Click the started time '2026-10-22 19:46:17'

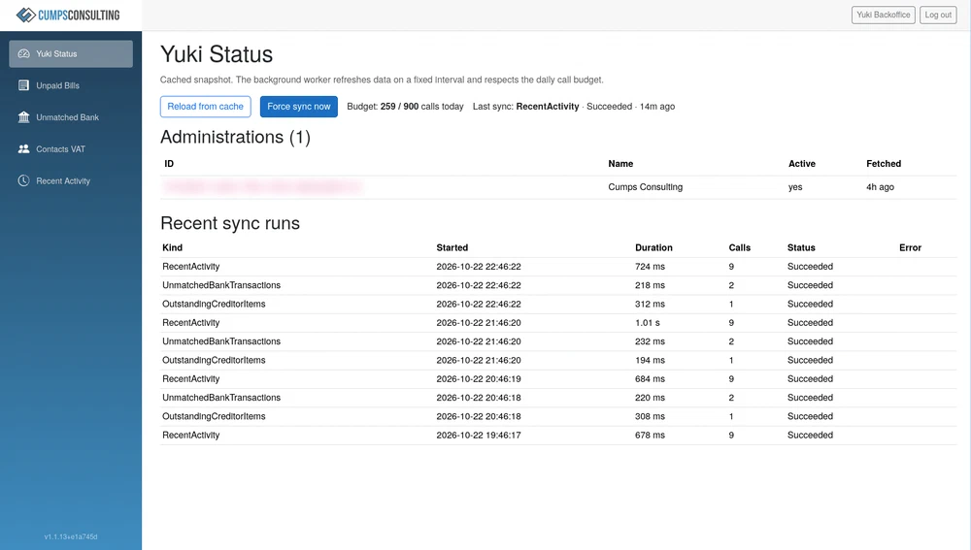pos(478,435)
